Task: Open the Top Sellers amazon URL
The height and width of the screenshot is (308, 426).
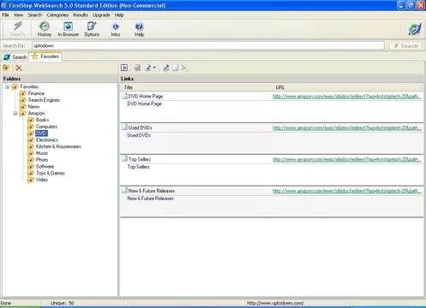Action: [x=347, y=159]
